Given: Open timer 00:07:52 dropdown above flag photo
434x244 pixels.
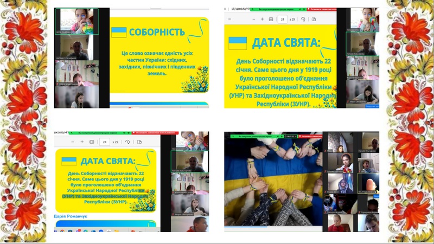Looking at the screenshot, I should point(291,137).
